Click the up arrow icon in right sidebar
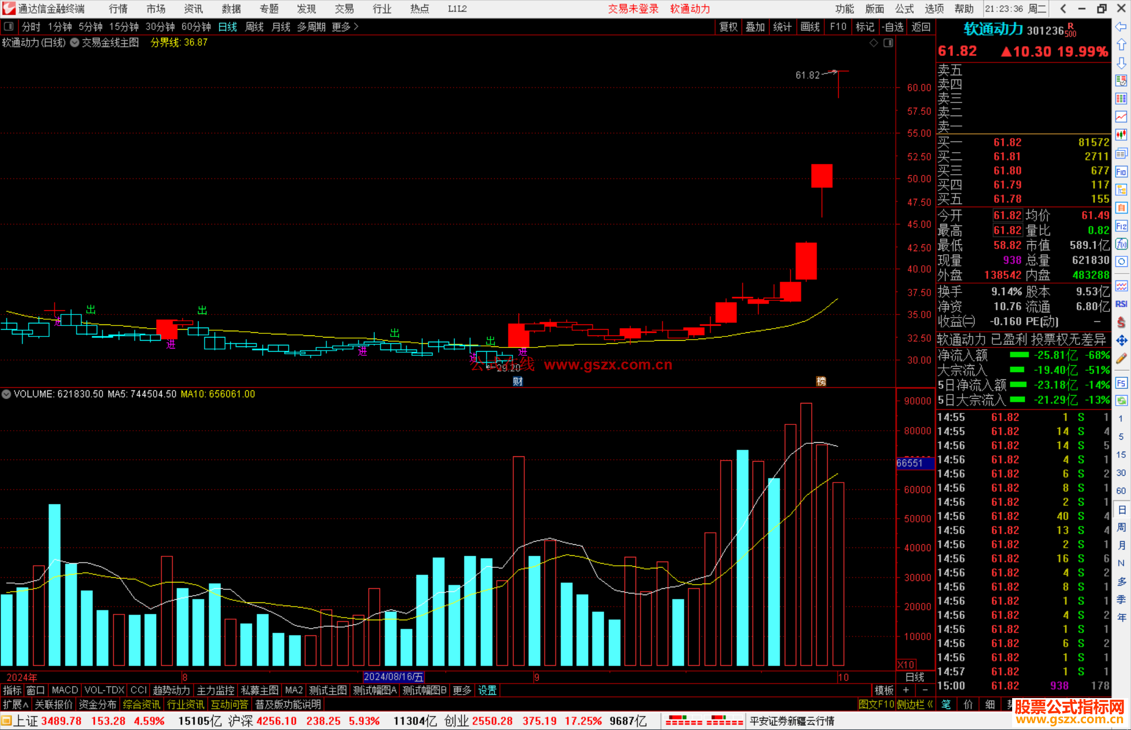This screenshot has height=730, width=1131. click(x=1121, y=45)
